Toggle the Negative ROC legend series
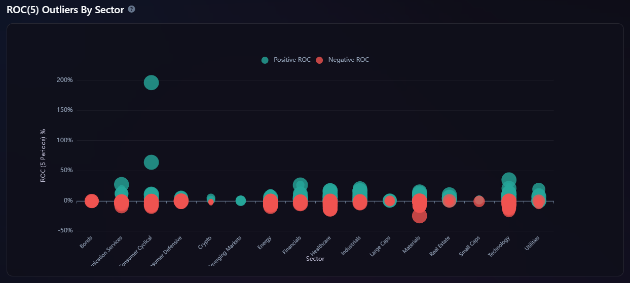Screen dimensions: 630x283 coord(348,60)
